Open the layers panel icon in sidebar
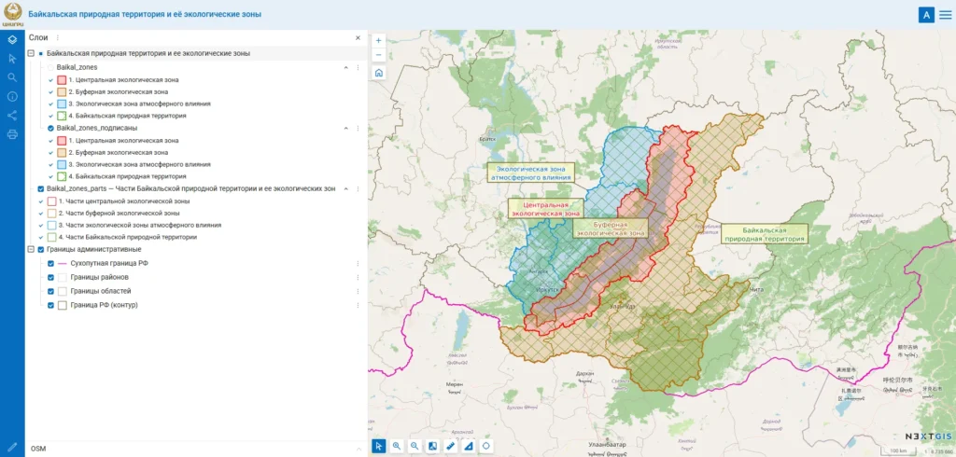Viewport: 956px width, 457px height. click(x=12, y=40)
